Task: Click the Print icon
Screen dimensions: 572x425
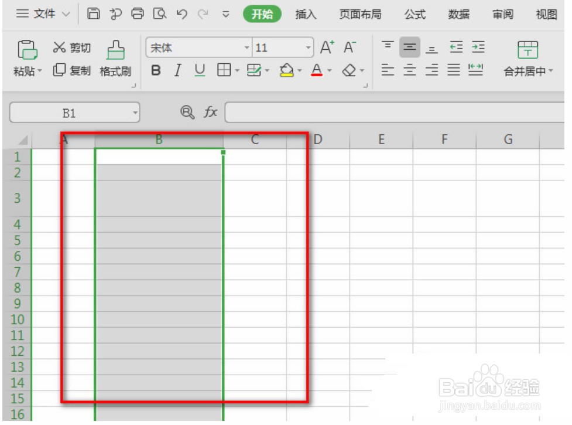Action: coord(139,14)
